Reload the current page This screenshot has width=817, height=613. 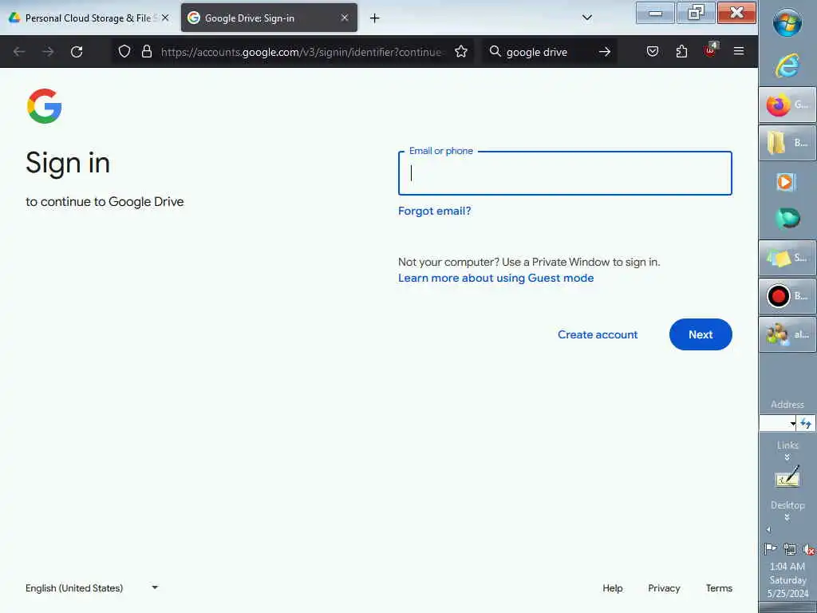click(77, 52)
